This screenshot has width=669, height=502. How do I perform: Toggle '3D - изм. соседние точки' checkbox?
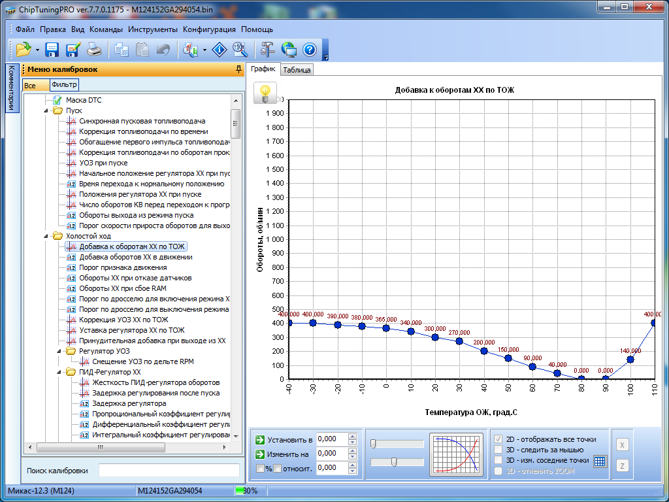point(499,460)
